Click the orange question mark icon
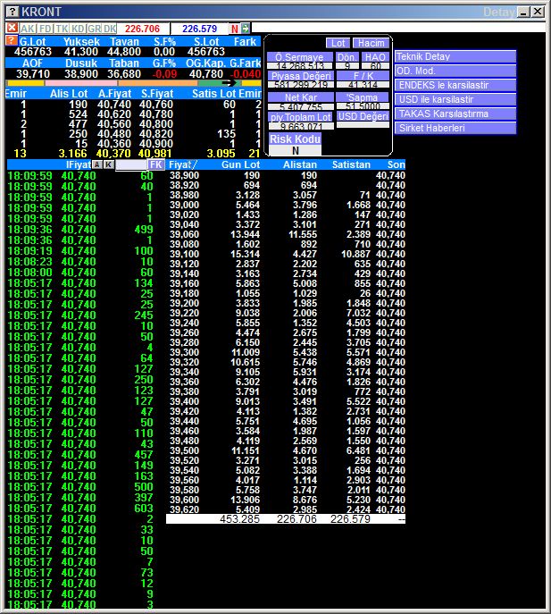551x614 pixels. [11, 41]
